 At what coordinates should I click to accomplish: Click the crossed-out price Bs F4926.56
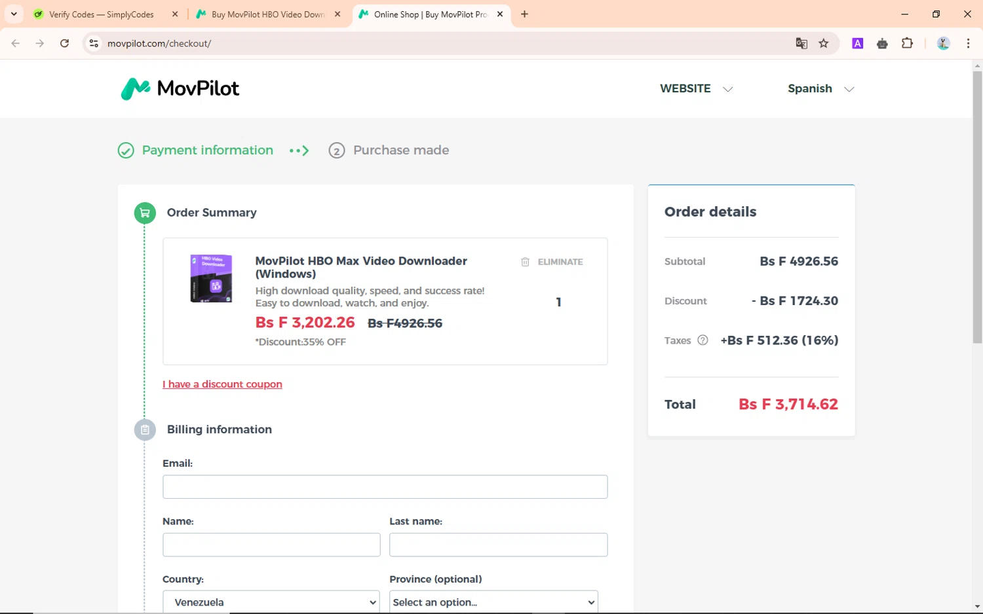coord(405,323)
